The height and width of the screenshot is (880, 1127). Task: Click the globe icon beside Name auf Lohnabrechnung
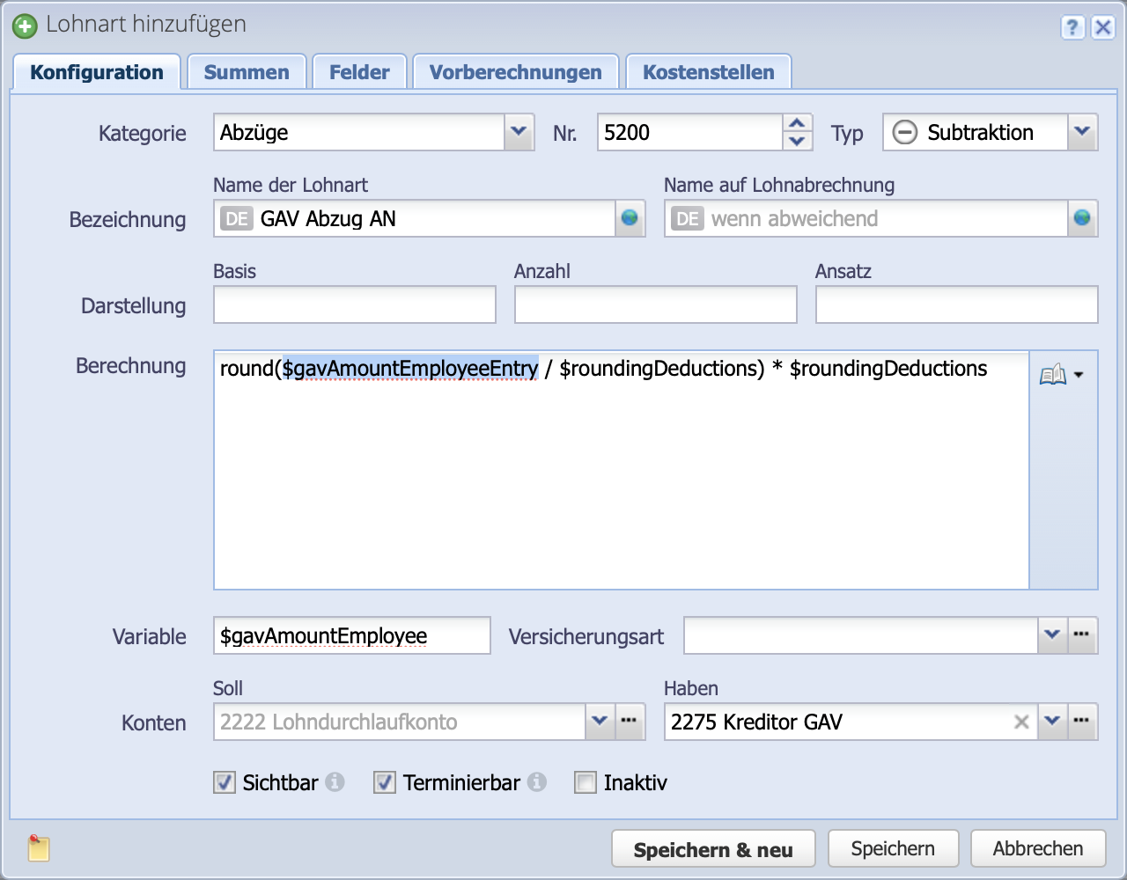[1082, 218]
